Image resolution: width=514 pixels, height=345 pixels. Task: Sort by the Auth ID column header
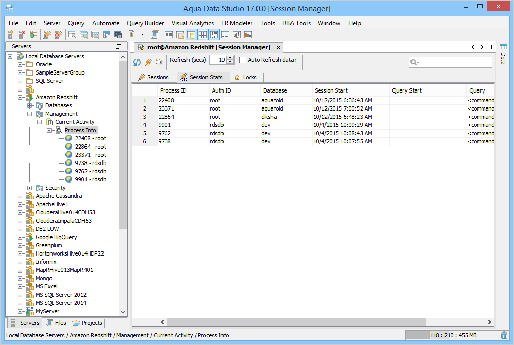(235, 90)
